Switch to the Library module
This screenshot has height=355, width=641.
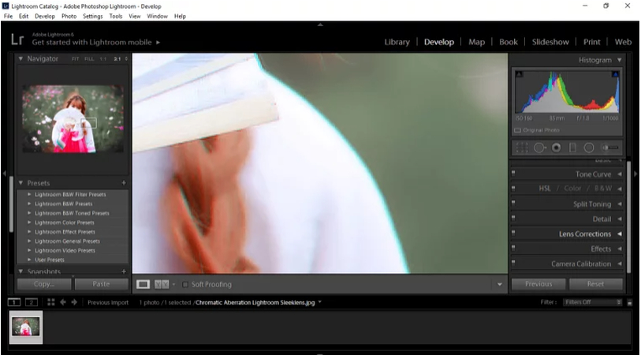tap(397, 42)
